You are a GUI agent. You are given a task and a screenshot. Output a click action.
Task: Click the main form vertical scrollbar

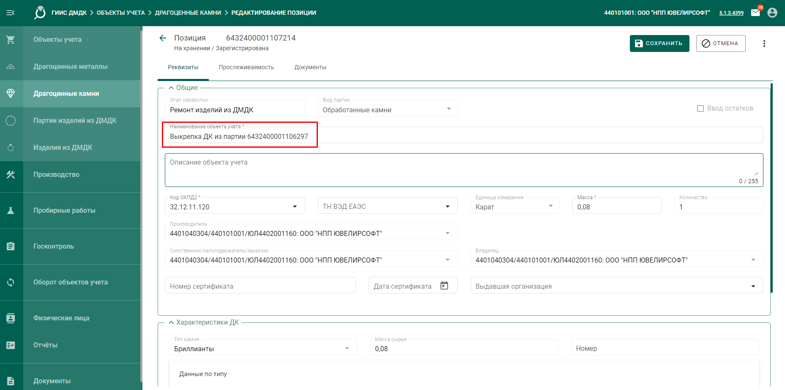pos(772,188)
